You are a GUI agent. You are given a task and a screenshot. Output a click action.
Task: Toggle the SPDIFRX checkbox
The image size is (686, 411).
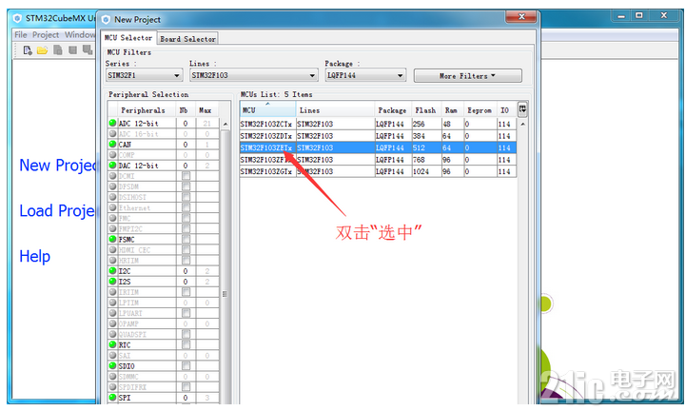(186, 387)
